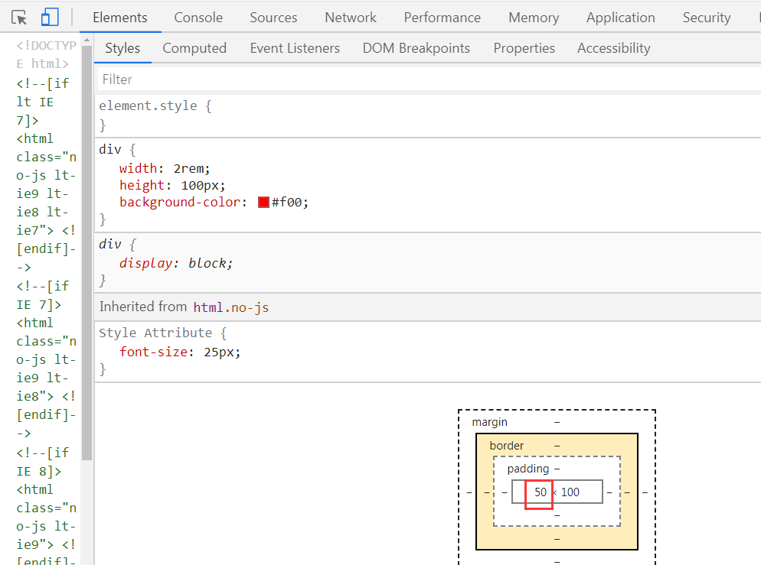The image size is (761, 565).
Task: Select the Memory tab
Action: pyautogui.click(x=534, y=18)
